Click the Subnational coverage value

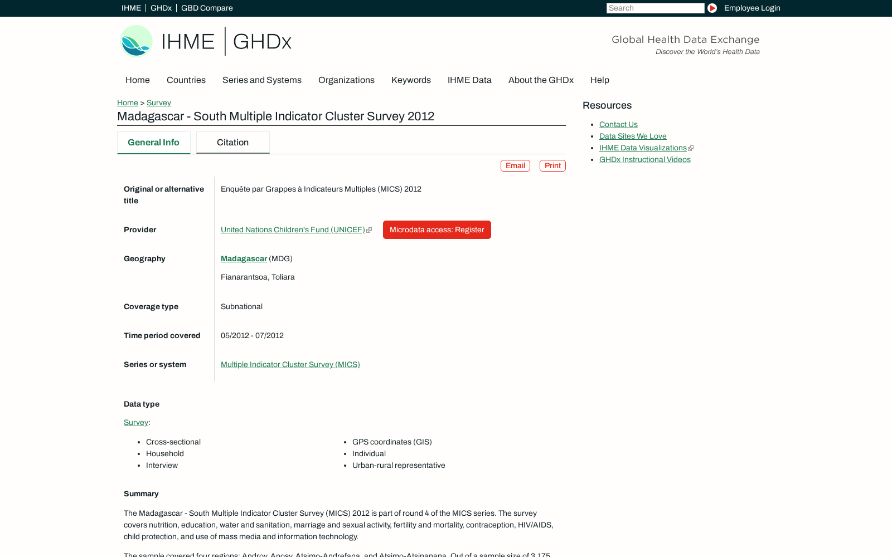[x=241, y=306]
